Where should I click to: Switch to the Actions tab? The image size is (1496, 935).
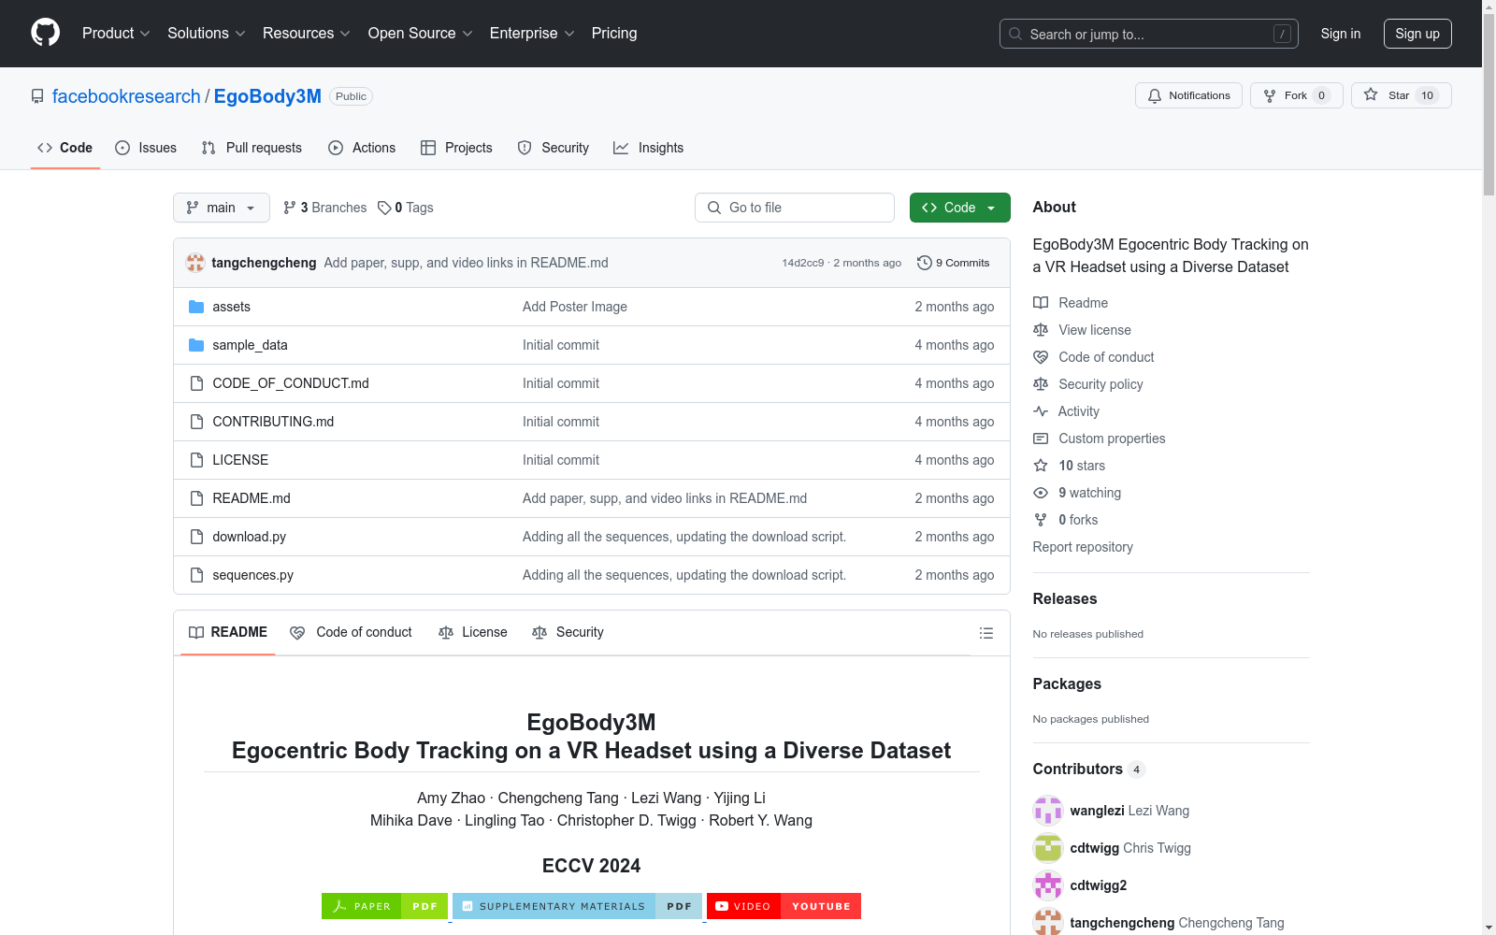tap(362, 148)
